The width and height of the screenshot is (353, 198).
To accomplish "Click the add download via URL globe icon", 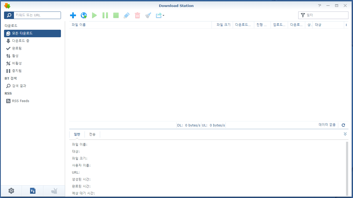I will 84,15.
